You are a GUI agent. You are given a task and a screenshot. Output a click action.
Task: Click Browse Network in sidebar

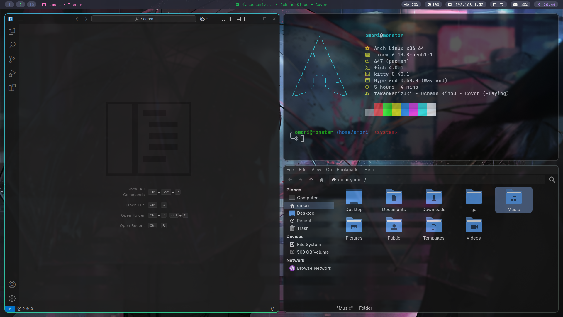click(314, 268)
